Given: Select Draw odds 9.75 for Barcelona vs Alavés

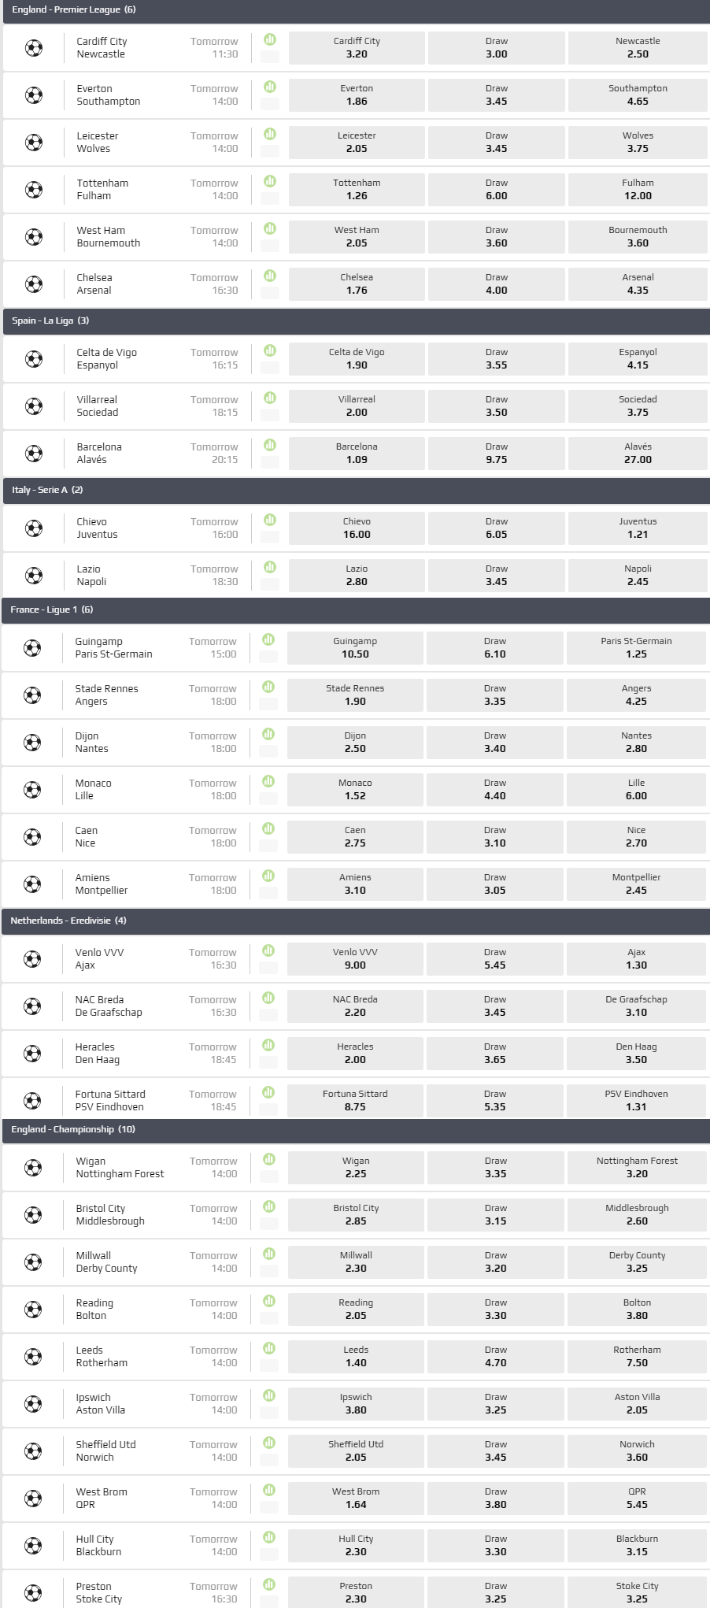Looking at the screenshot, I should point(496,454).
